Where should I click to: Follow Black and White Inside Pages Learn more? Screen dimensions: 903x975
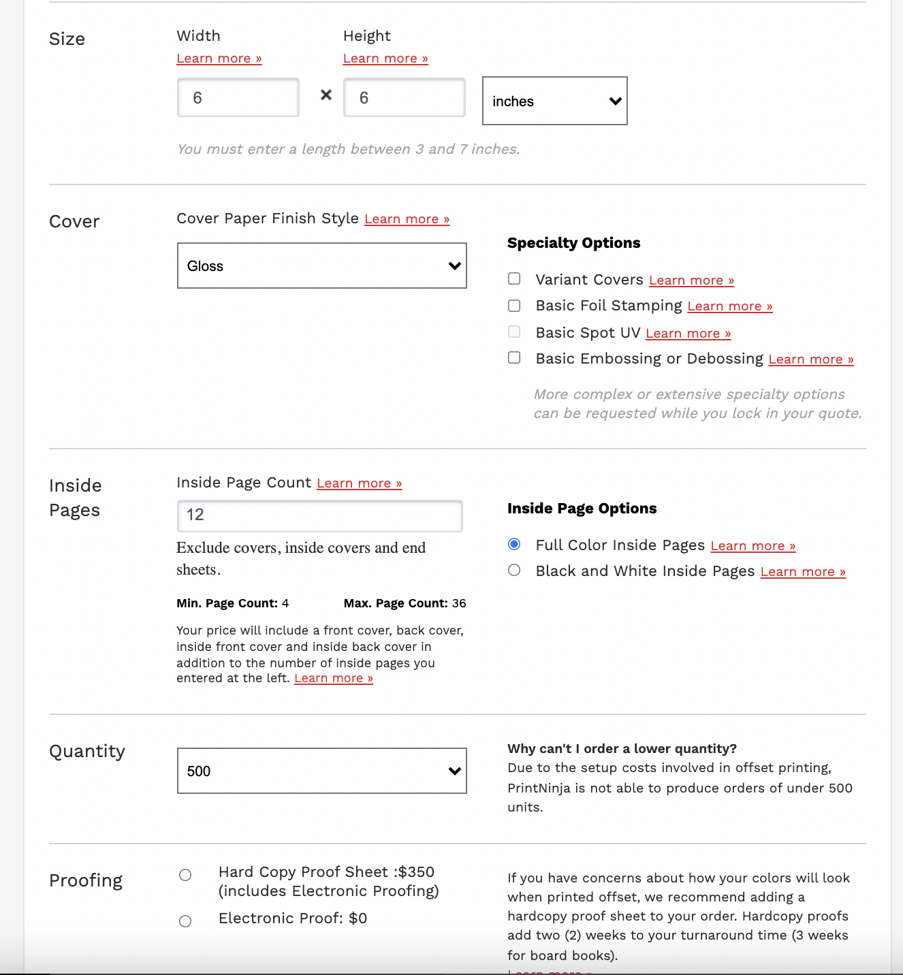[803, 572]
